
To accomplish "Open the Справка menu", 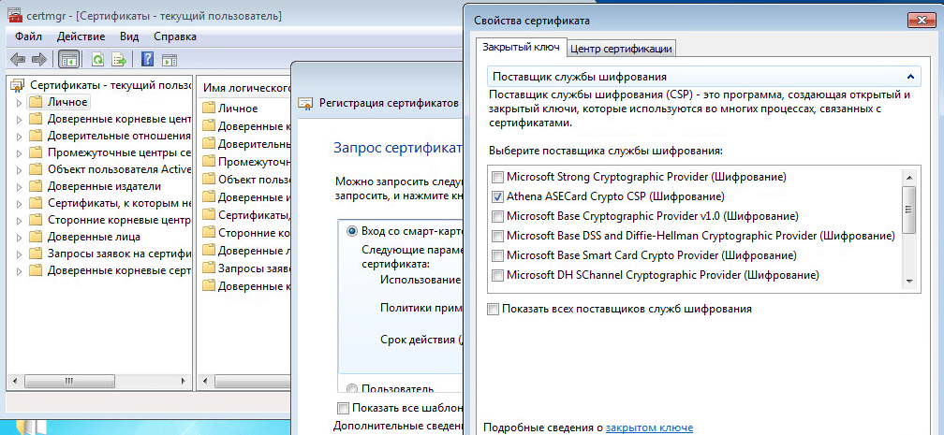I will [174, 36].
